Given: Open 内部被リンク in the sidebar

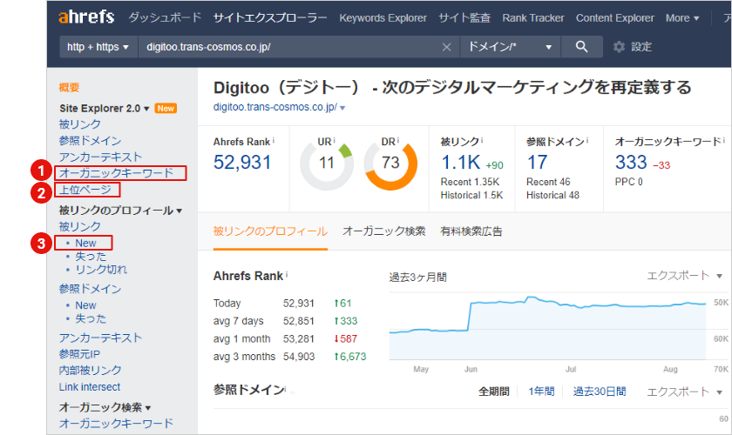Looking at the screenshot, I should (x=90, y=371).
